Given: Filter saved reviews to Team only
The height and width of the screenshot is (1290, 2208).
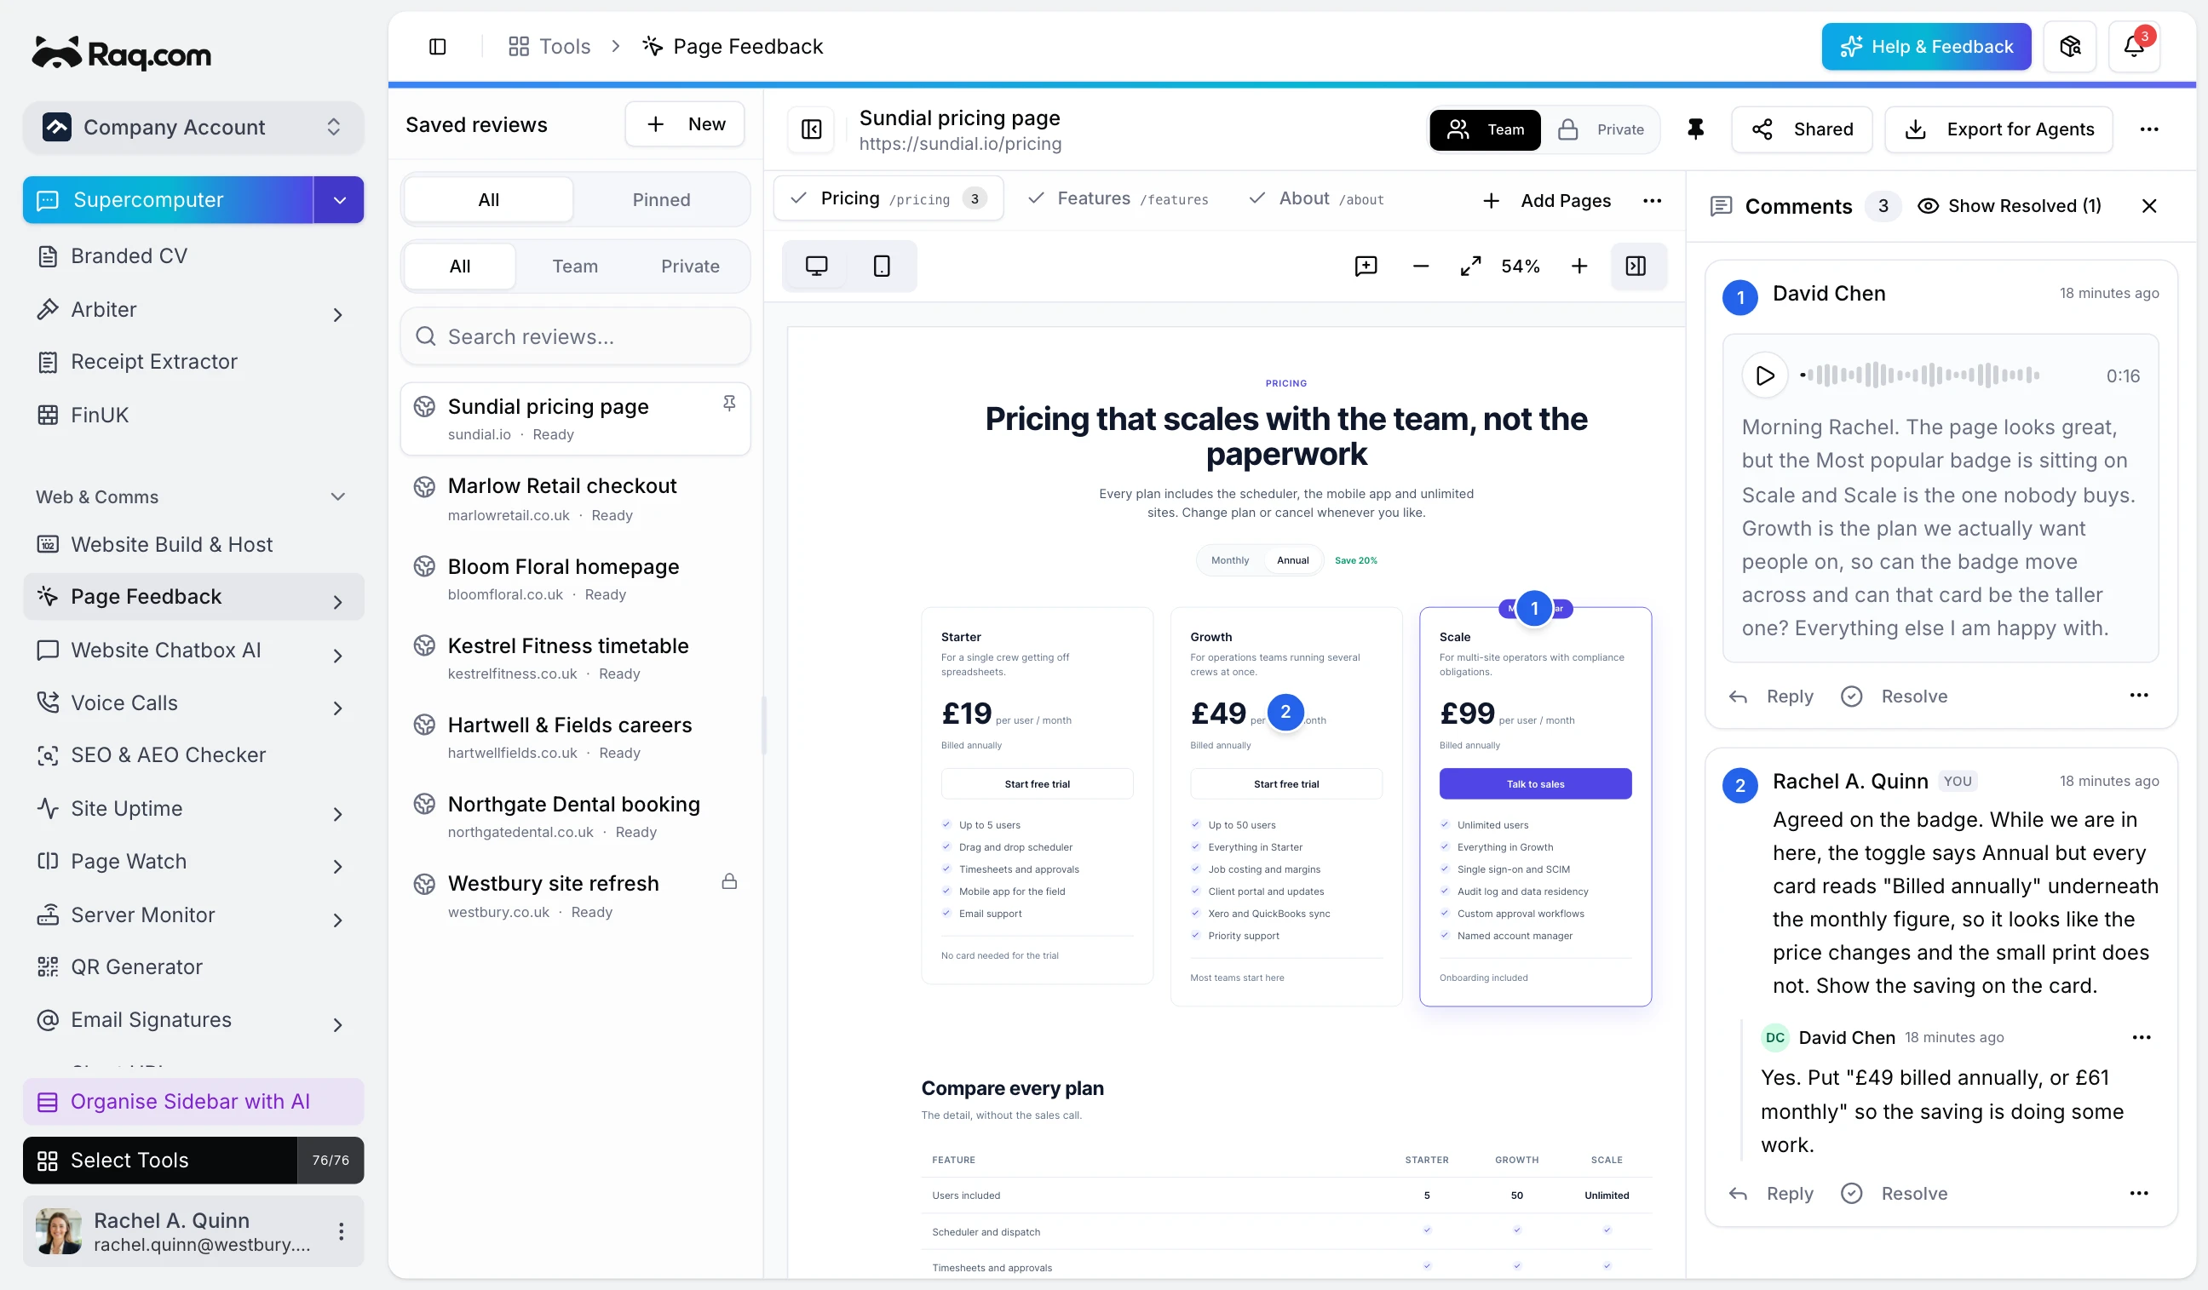Looking at the screenshot, I should click(x=575, y=267).
